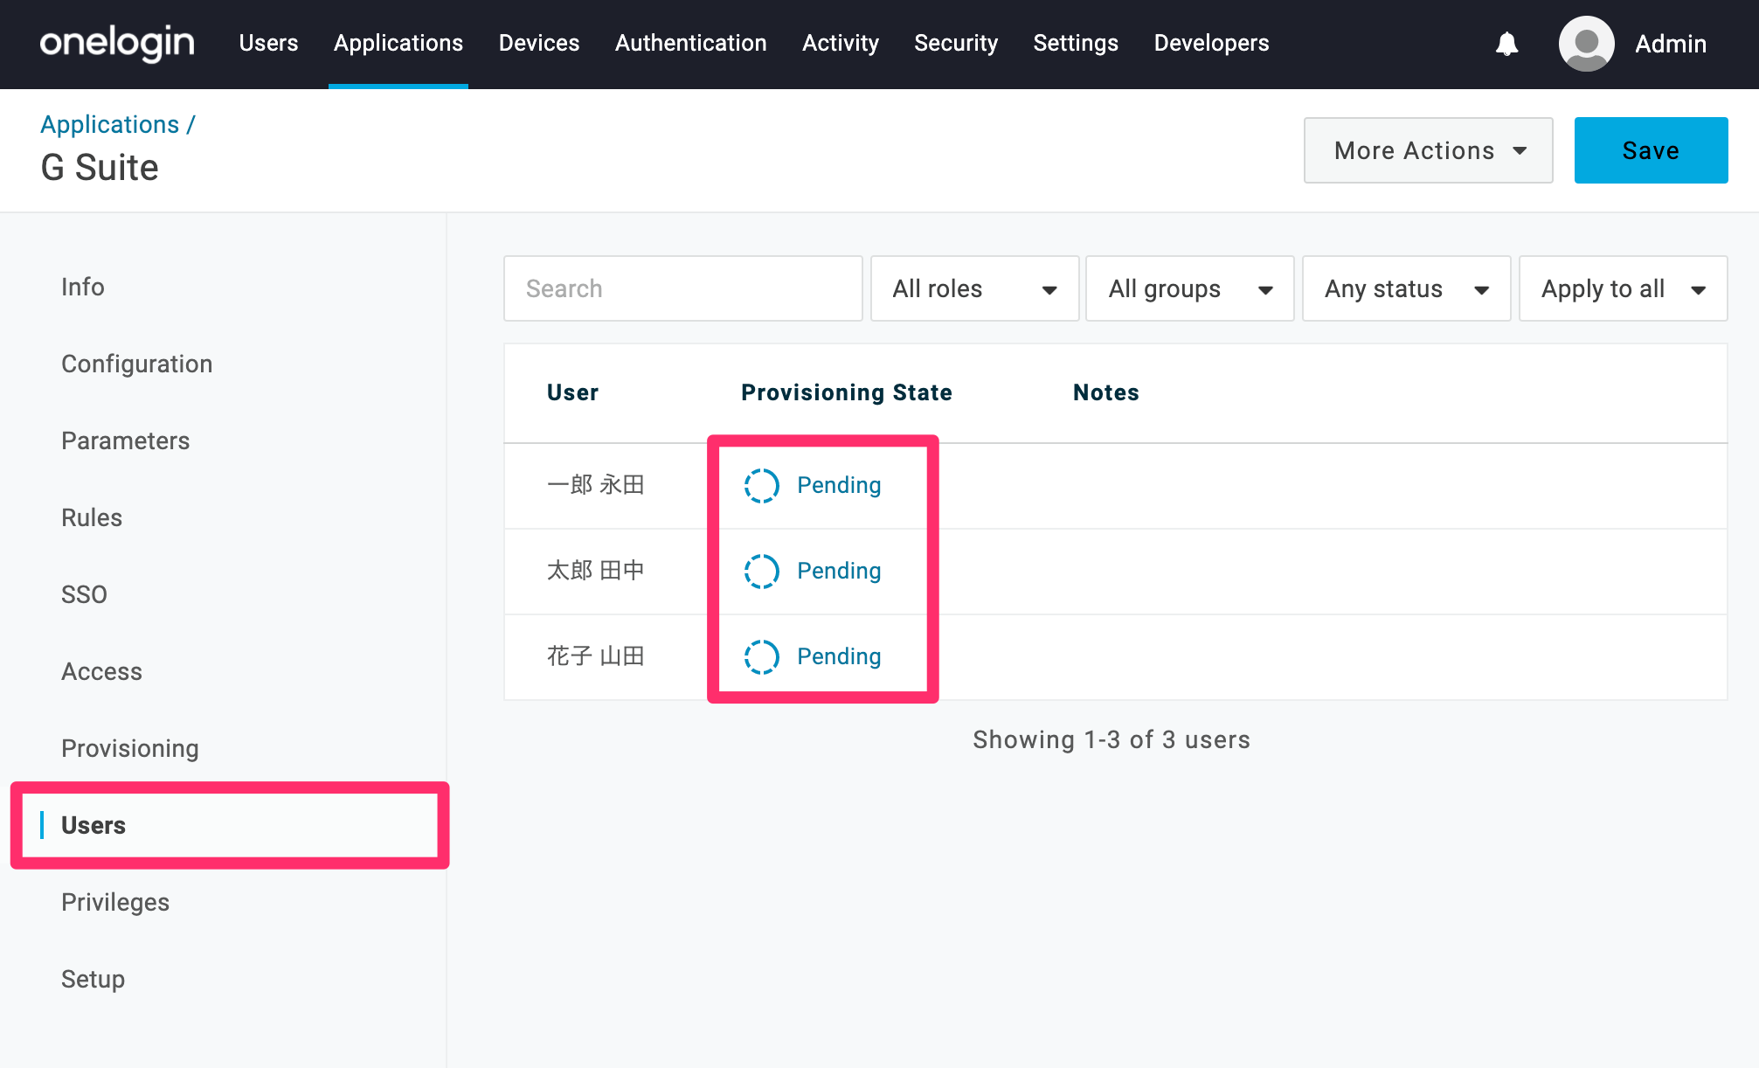Click the Provisioning State column header
Viewport: 1759px width, 1068px height.
coord(847,392)
